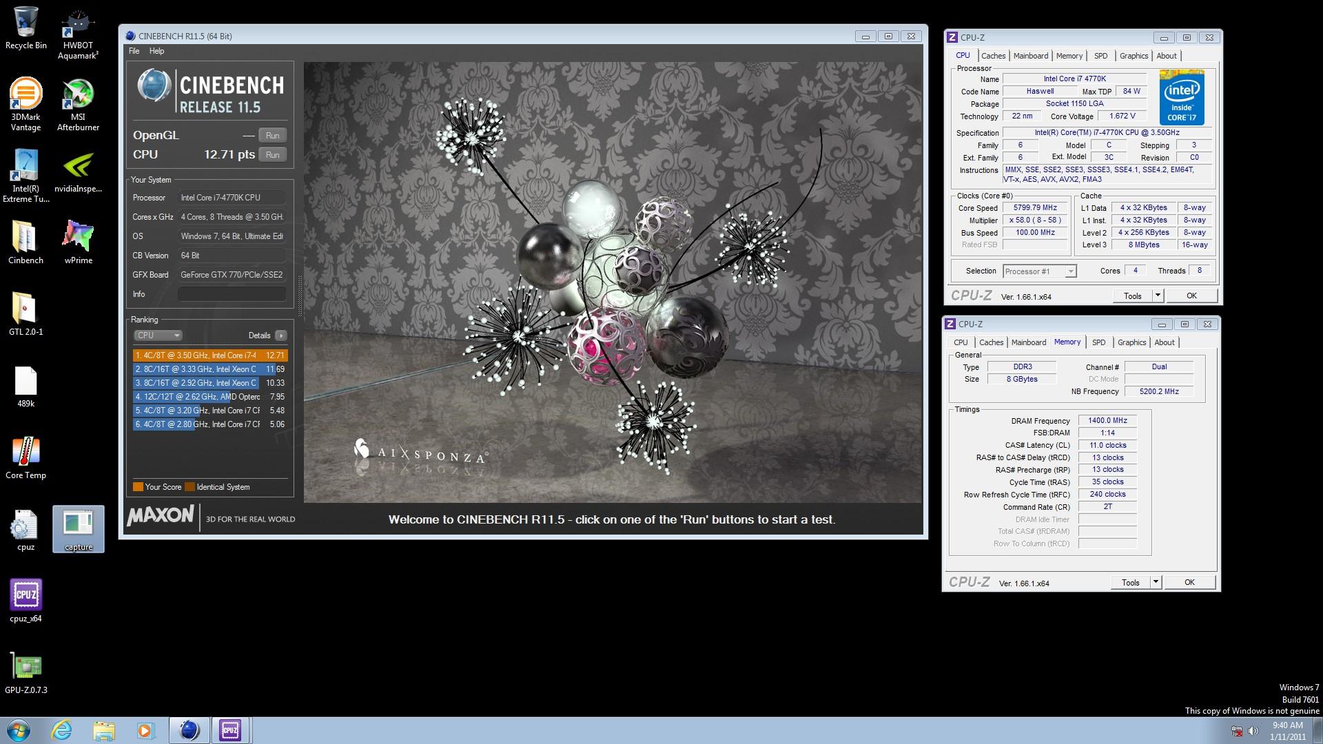The image size is (1323, 744).
Task: Select ranking row 1 Intel Core i7 12.71
Action: (x=210, y=355)
